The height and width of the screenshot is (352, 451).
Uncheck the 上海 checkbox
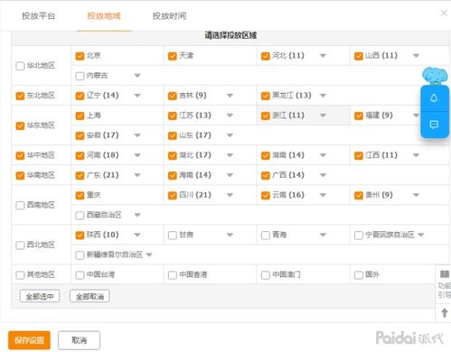click(80, 116)
